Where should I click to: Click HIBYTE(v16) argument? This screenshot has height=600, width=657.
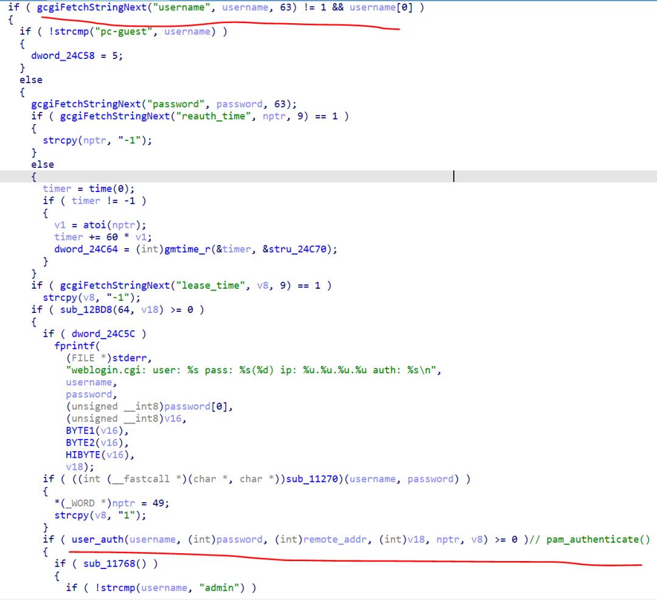pos(97,455)
